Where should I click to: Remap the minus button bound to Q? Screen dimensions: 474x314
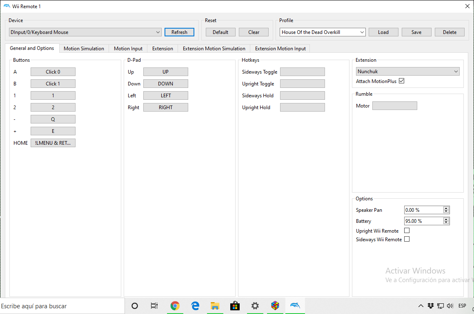(53, 119)
